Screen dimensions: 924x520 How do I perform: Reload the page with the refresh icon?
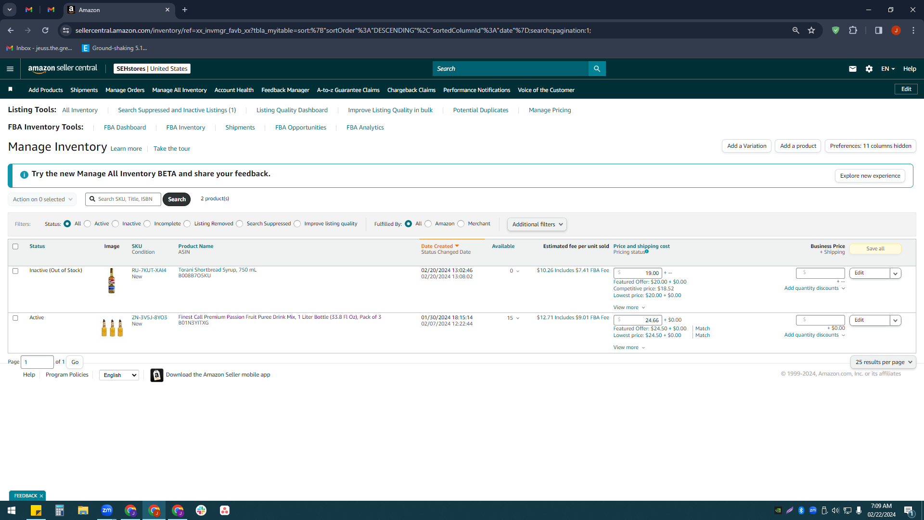45,30
